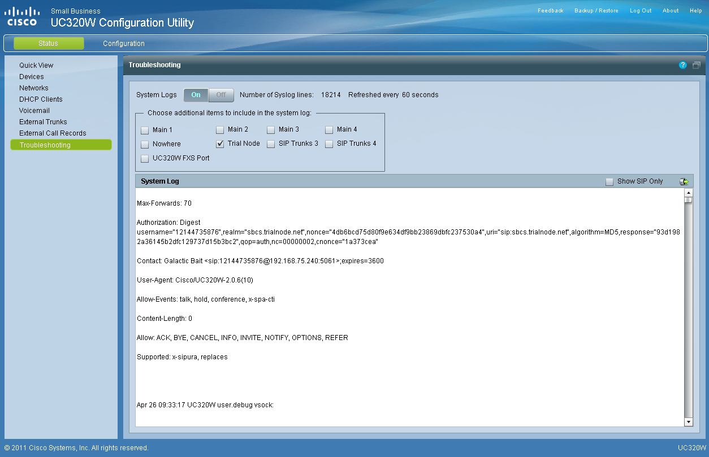This screenshot has height=457, width=709.
Task: Click the 'Allow-Events: talk, hold' log line
Action: [206, 299]
